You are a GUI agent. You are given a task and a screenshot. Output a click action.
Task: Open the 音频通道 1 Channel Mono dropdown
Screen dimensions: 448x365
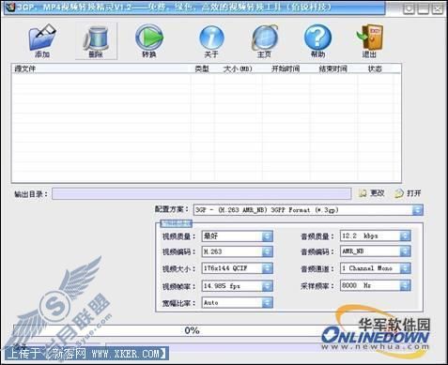(405, 268)
